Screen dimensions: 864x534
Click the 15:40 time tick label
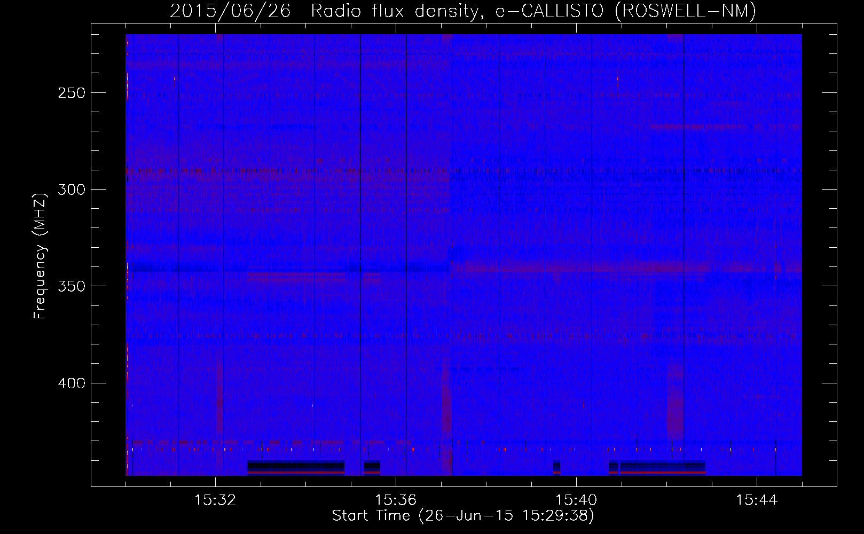click(576, 500)
